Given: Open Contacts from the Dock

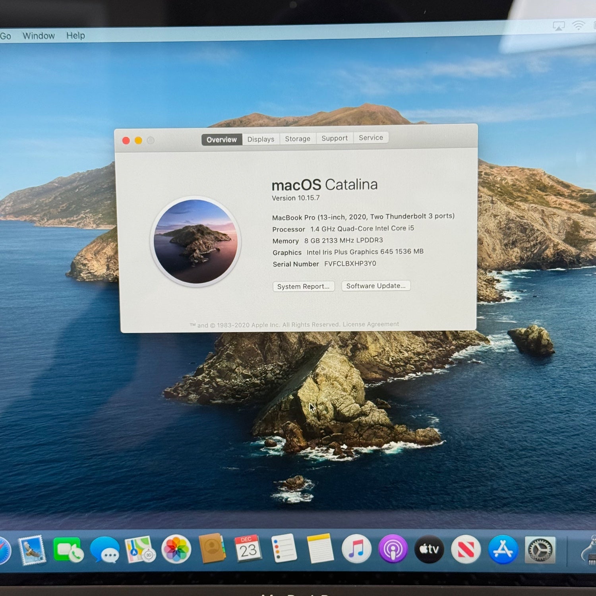Looking at the screenshot, I should (x=212, y=549).
